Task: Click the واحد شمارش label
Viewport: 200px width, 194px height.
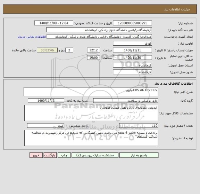Action: click(78, 126)
